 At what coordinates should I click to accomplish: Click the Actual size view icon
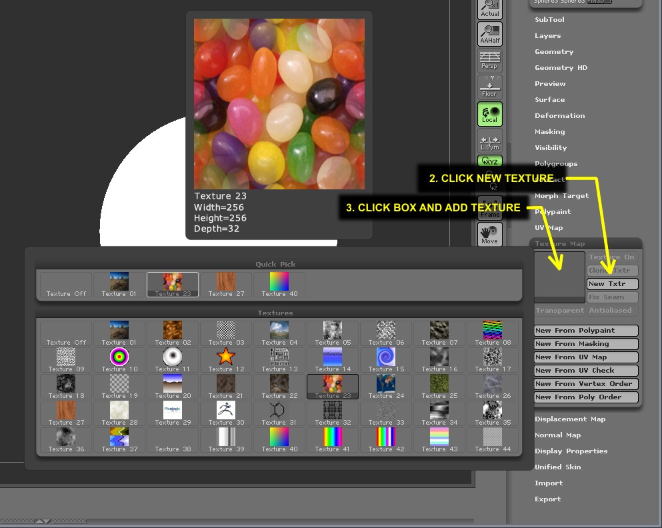490,9
